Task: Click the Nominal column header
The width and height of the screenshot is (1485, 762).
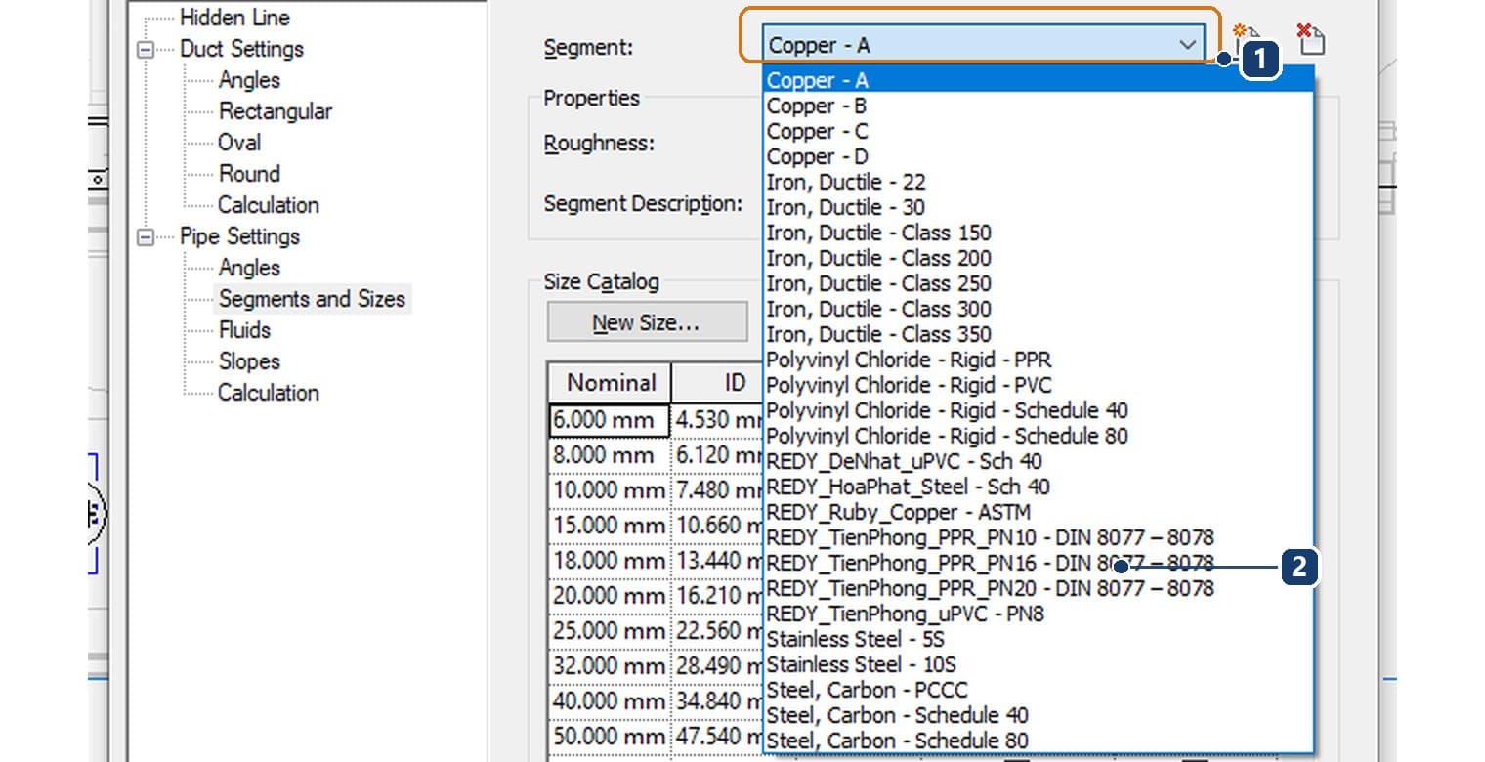Action: tap(611, 382)
